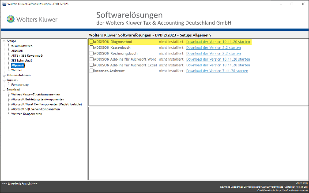Select the Allgemein tree entry
This screenshot has height=193, width=309.
[18, 66]
